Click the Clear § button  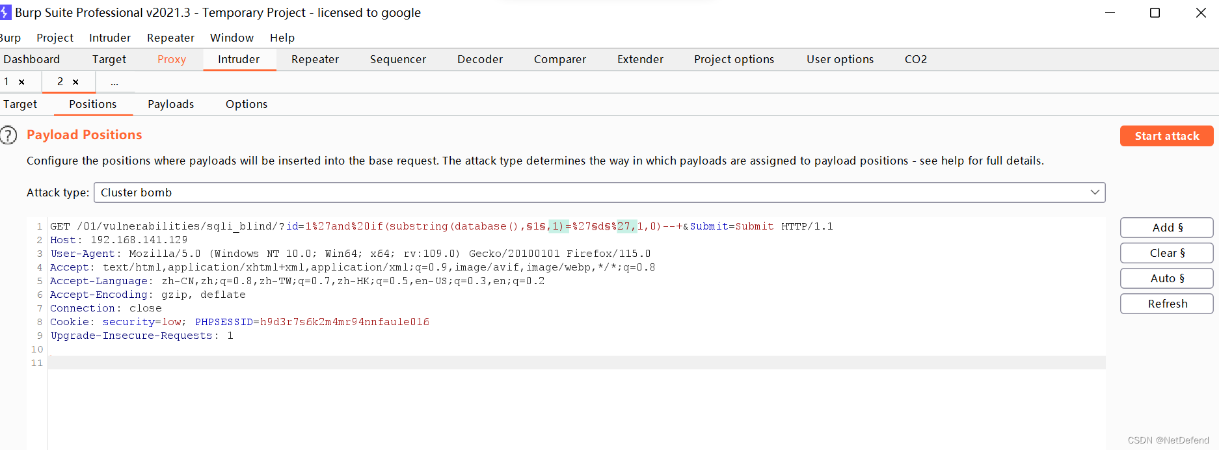click(1166, 253)
